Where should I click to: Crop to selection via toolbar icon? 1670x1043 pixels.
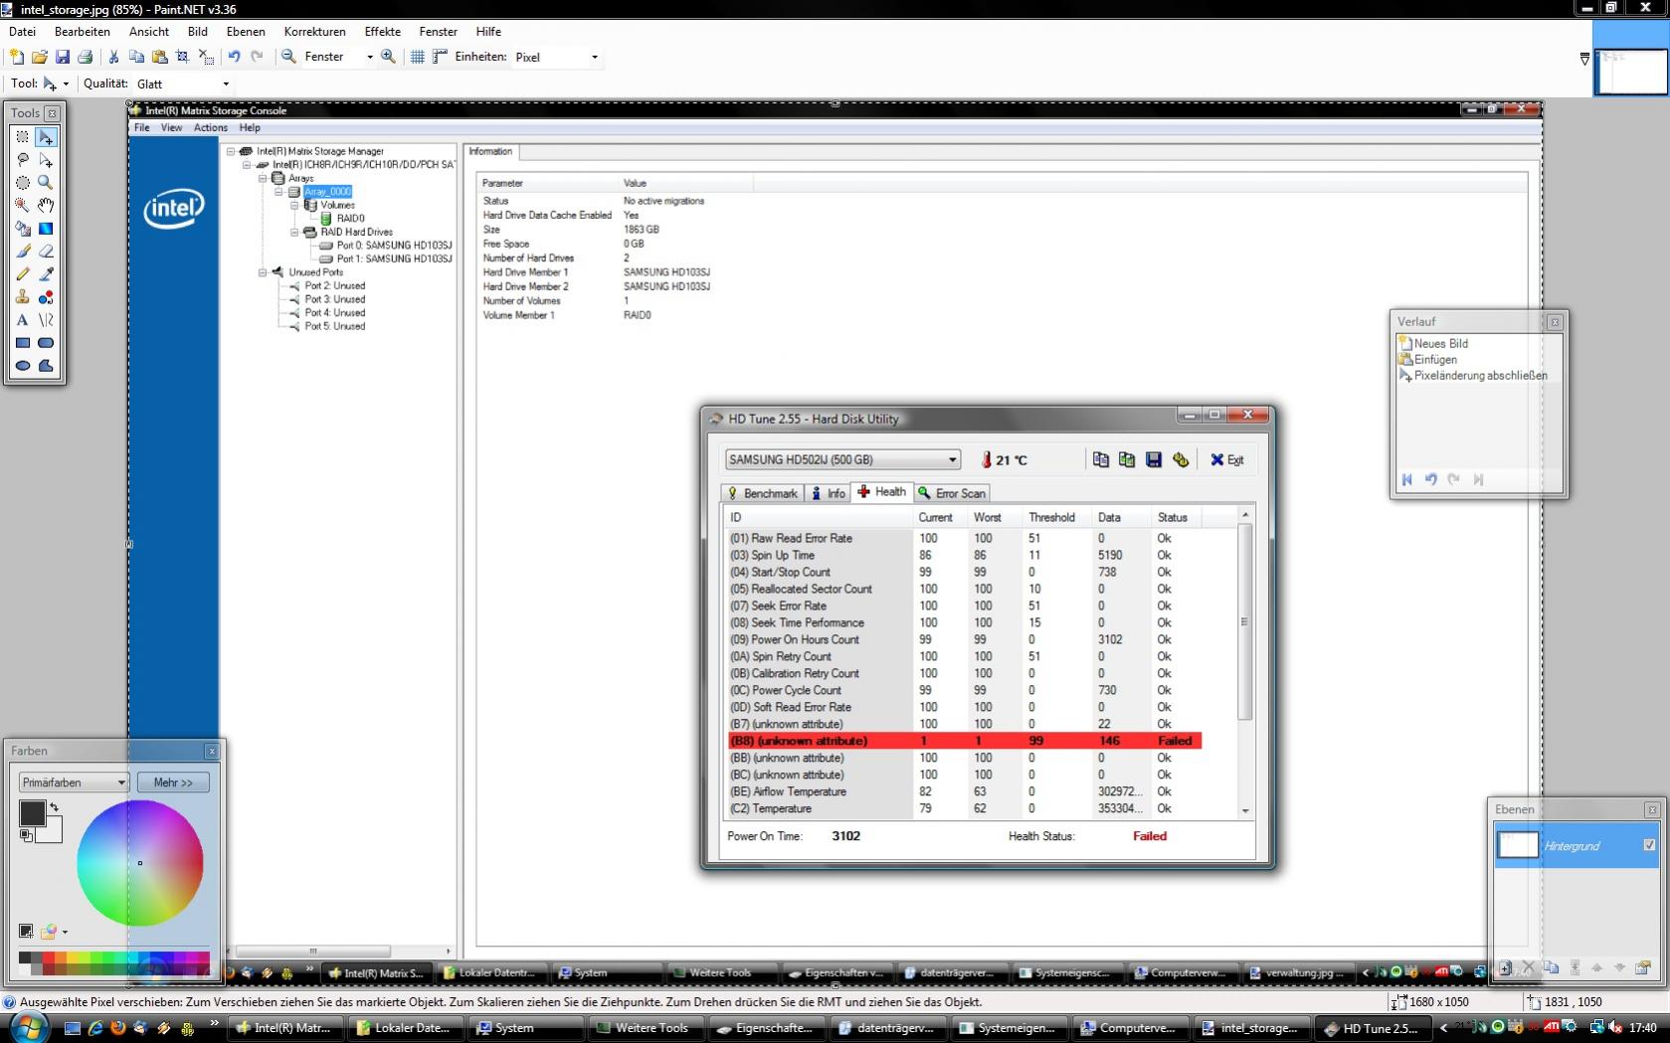(182, 57)
